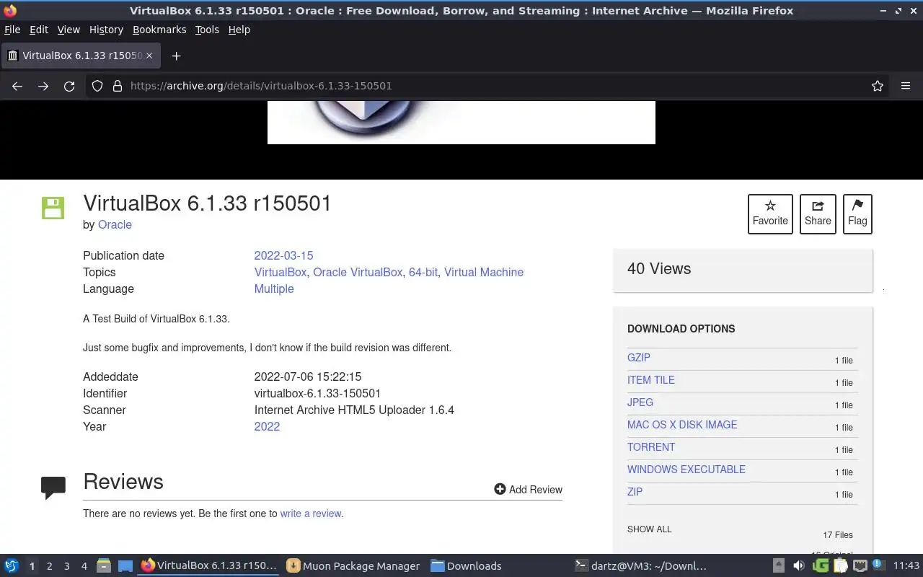Open the Oracle VirtualBox topic link
This screenshot has height=577, width=923.
coord(358,272)
